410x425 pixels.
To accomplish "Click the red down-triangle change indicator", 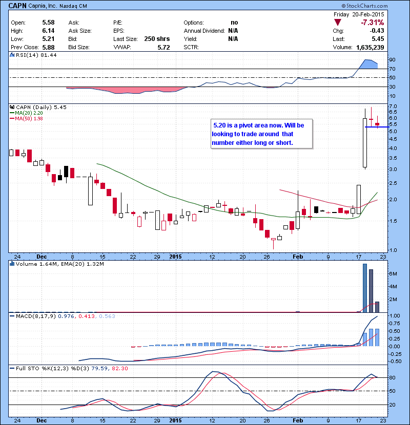I will tap(338, 22).
